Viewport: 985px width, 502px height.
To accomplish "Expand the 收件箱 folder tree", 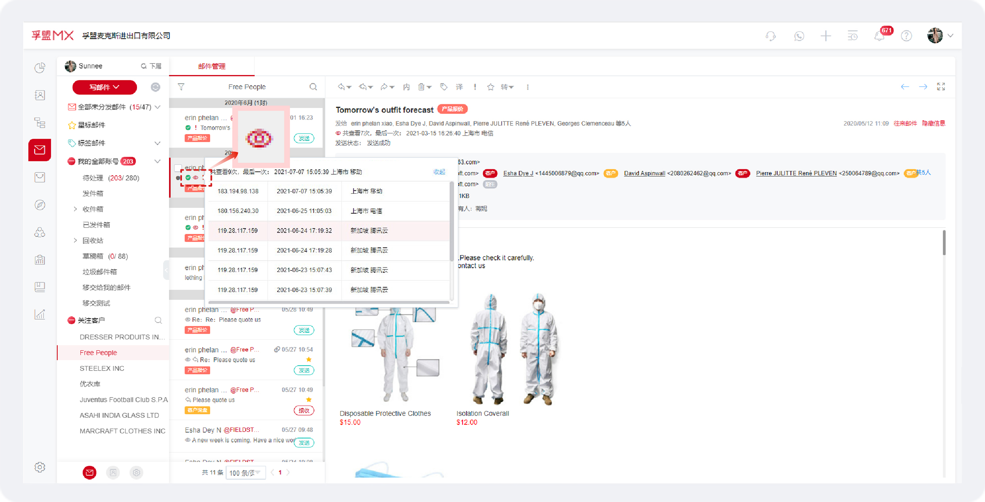I will 75,209.
